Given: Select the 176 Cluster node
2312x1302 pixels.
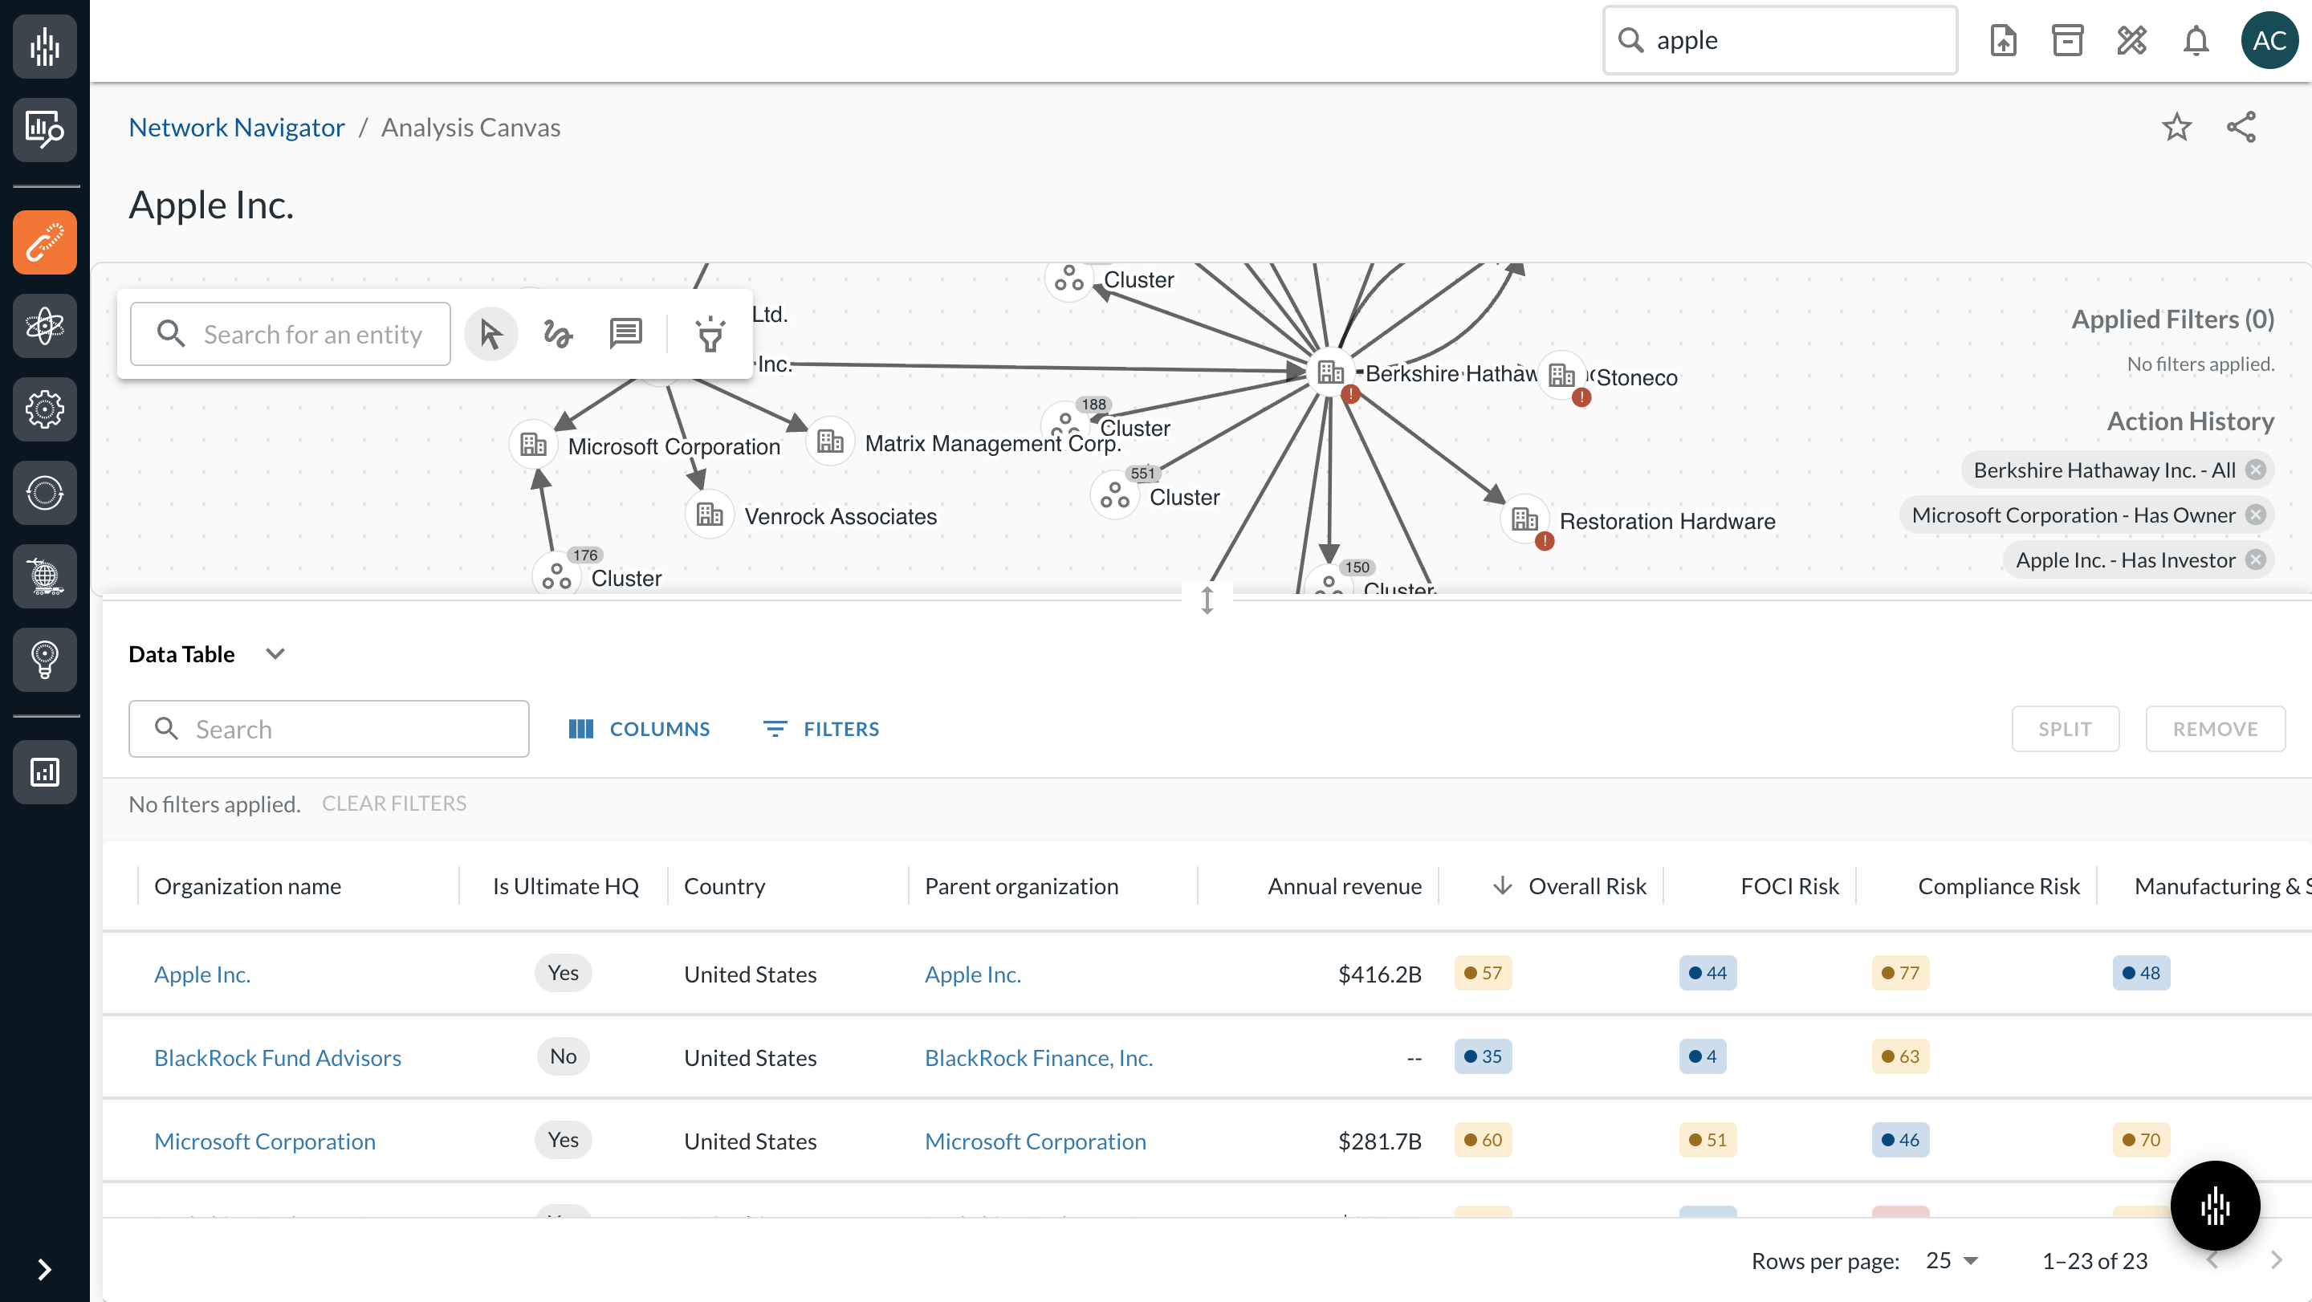Looking at the screenshot, I should [556, 576].
